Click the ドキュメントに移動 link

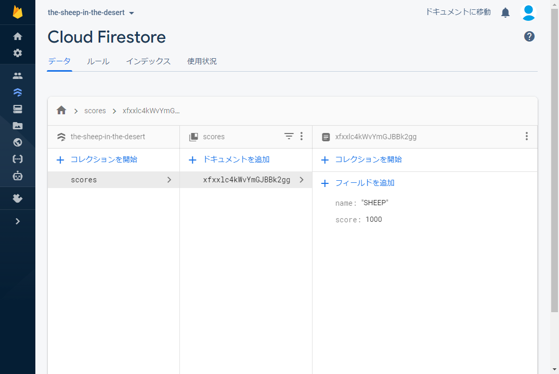click(459, 12)
